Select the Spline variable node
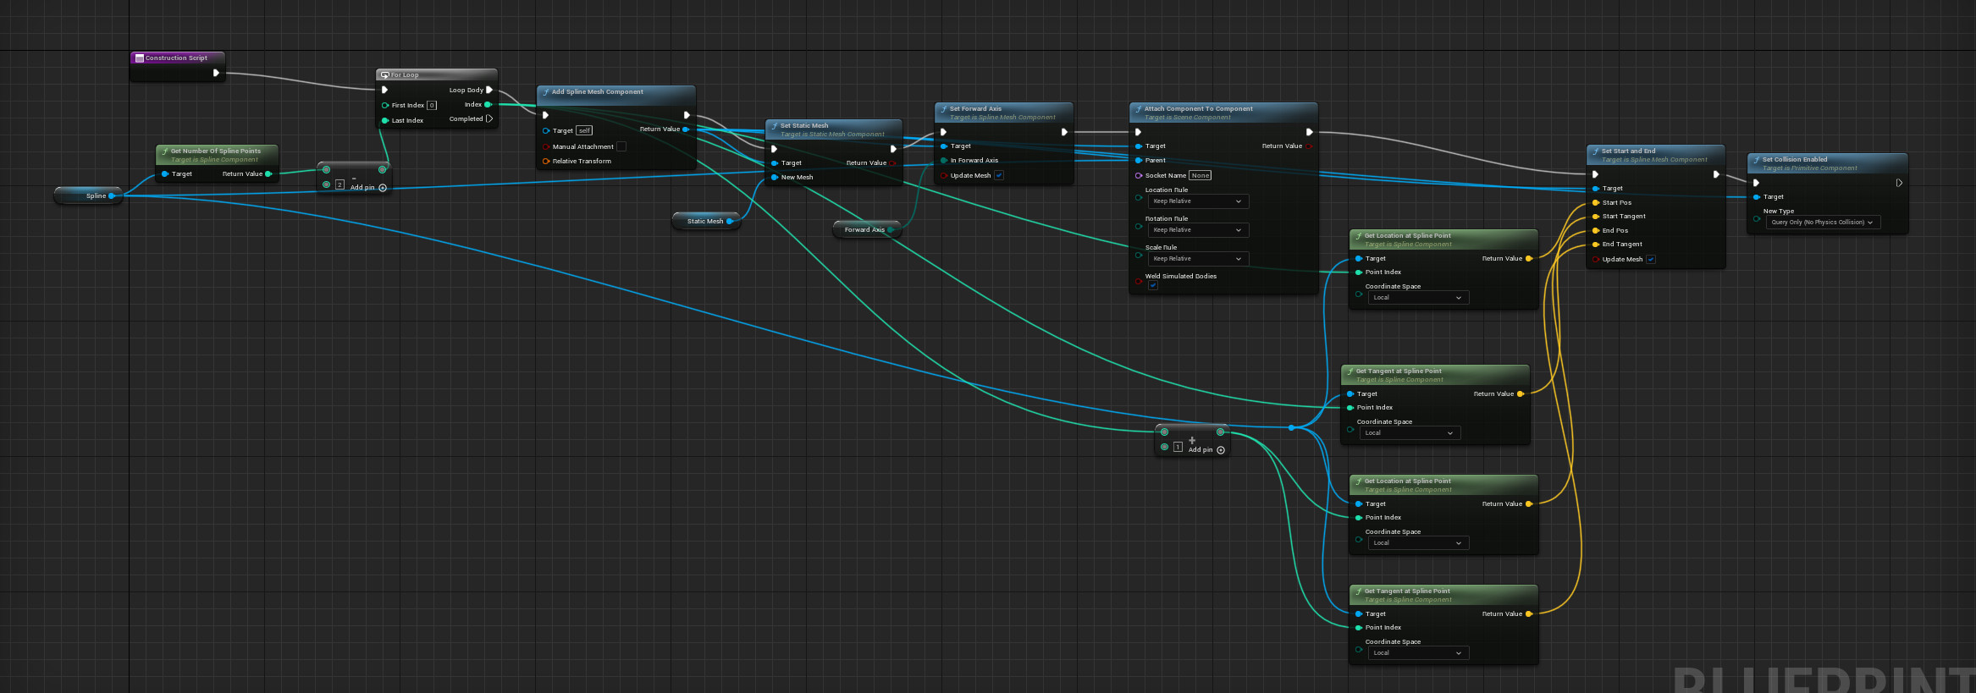 click(x=89, y=195)
